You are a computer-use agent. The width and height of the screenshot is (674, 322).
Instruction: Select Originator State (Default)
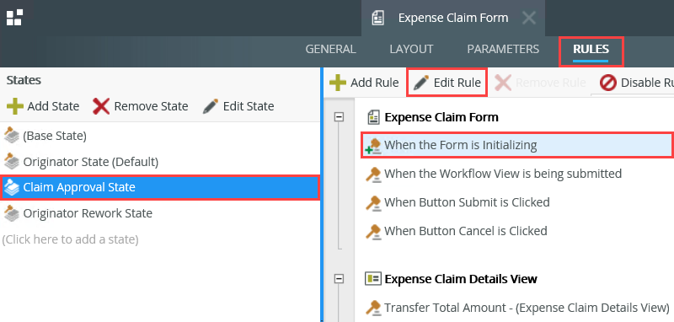click(160, 162)
